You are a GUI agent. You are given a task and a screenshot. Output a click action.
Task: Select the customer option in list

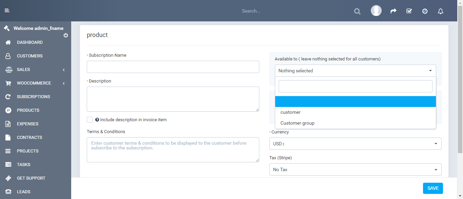[290, 112]
